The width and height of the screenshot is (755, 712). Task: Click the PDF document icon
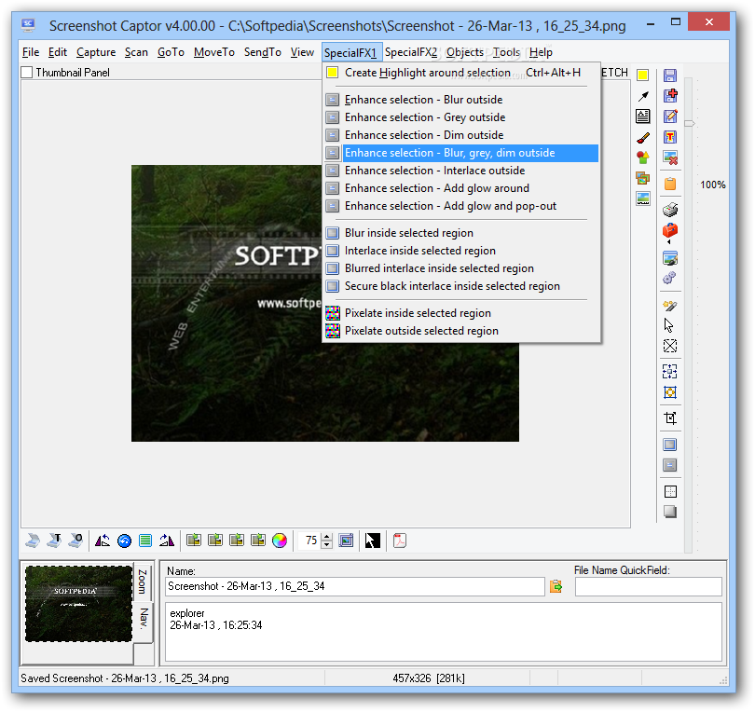tap(400, 541)
